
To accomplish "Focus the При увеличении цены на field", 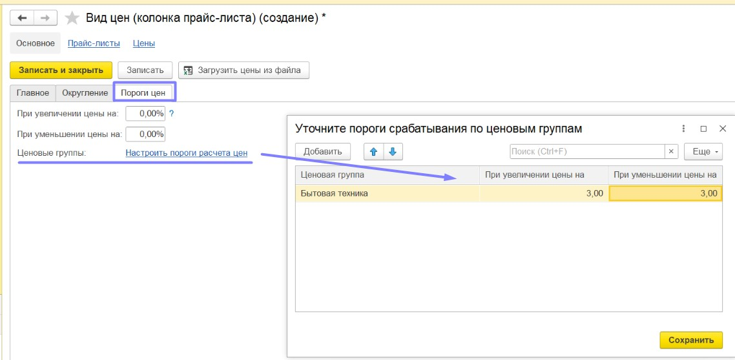I will (x=145, y=113).
